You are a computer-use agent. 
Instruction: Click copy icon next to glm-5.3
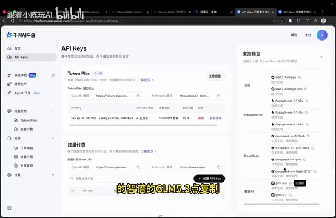(x=290, y=183)
